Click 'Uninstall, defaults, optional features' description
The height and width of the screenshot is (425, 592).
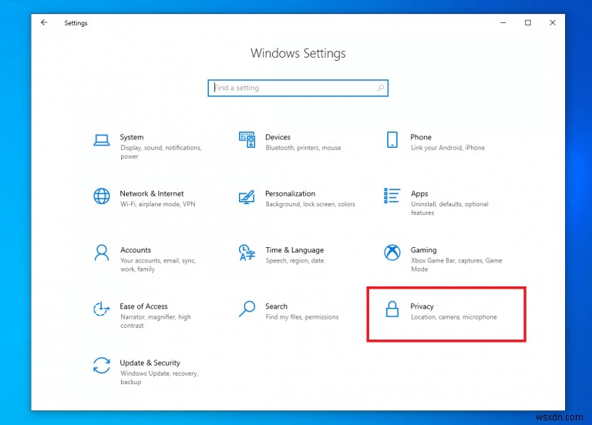pyautogui.click(x=449, y=208)
